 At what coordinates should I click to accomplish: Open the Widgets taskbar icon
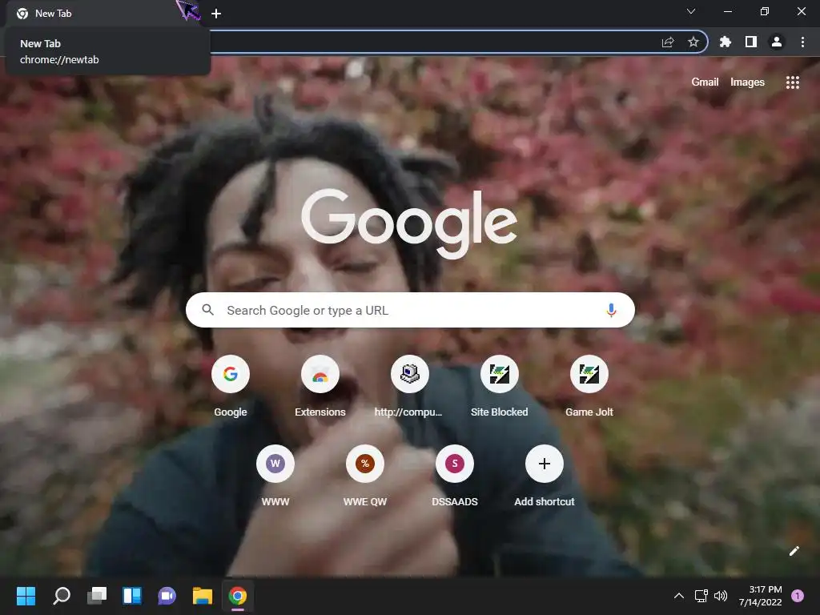pos(132,596)
